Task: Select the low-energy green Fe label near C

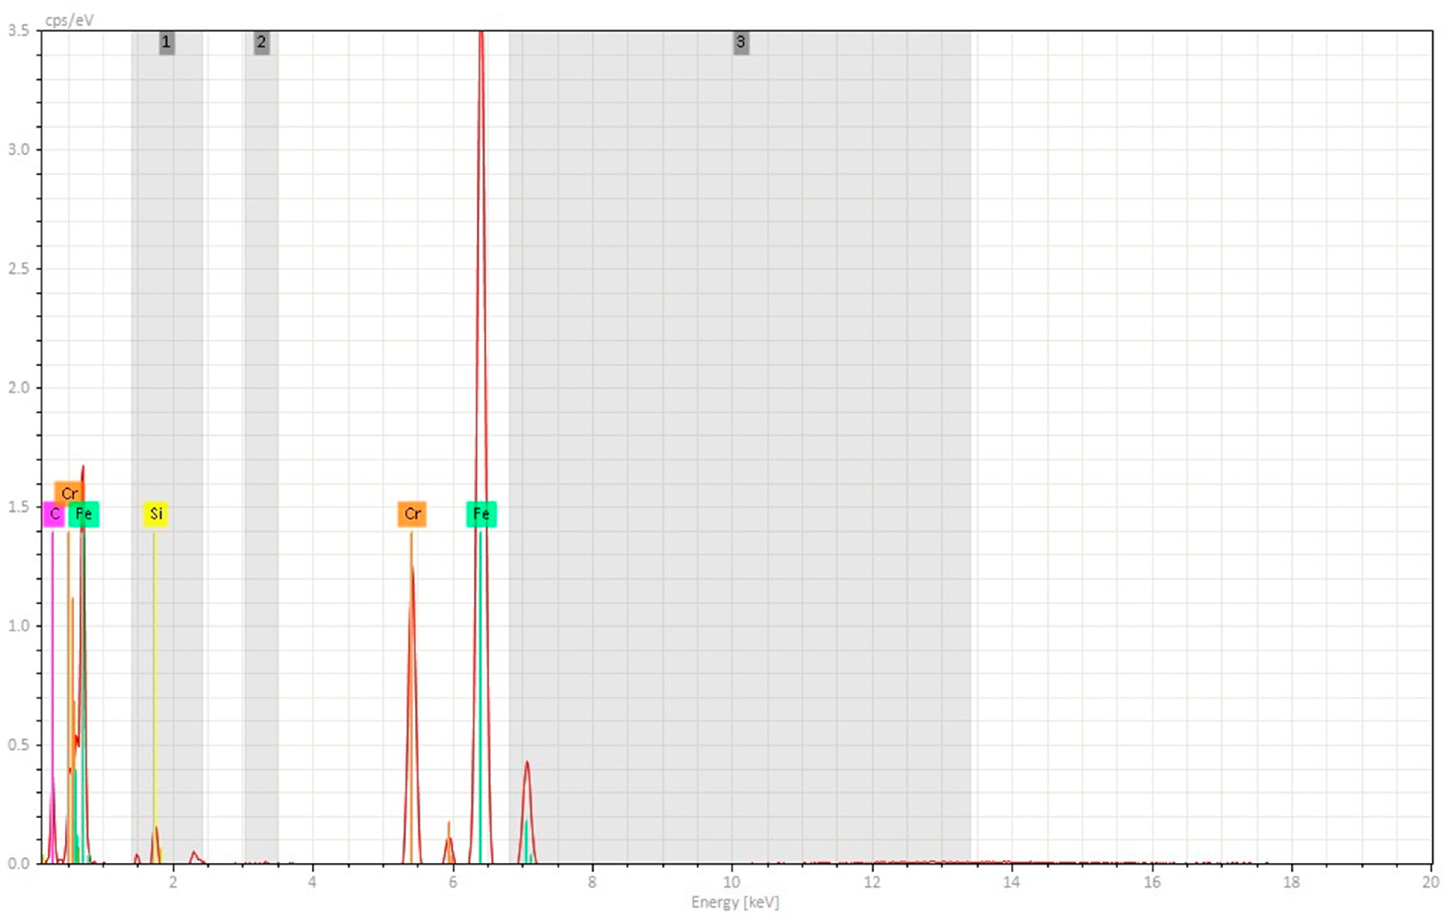Action: [x=84, y=515]
